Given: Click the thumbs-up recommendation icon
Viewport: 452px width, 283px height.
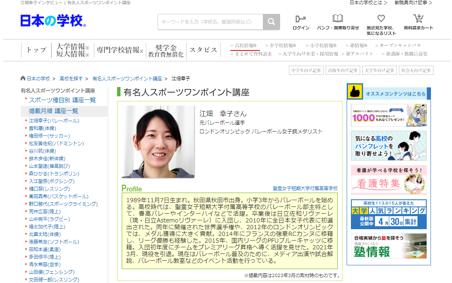Looking at the screenshot, I should tap(355, 92).
